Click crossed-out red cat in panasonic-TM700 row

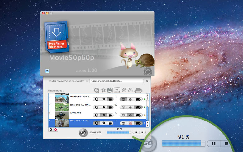point(130,123)
